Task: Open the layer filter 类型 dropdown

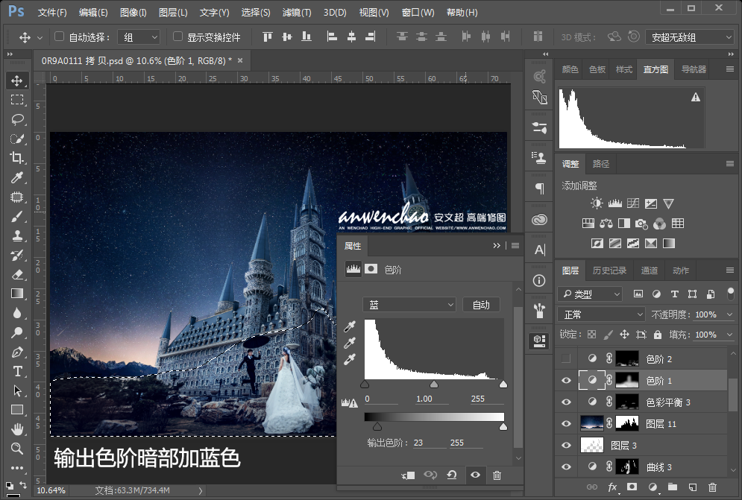Action: pyautogui.click(x=589, y=294)
